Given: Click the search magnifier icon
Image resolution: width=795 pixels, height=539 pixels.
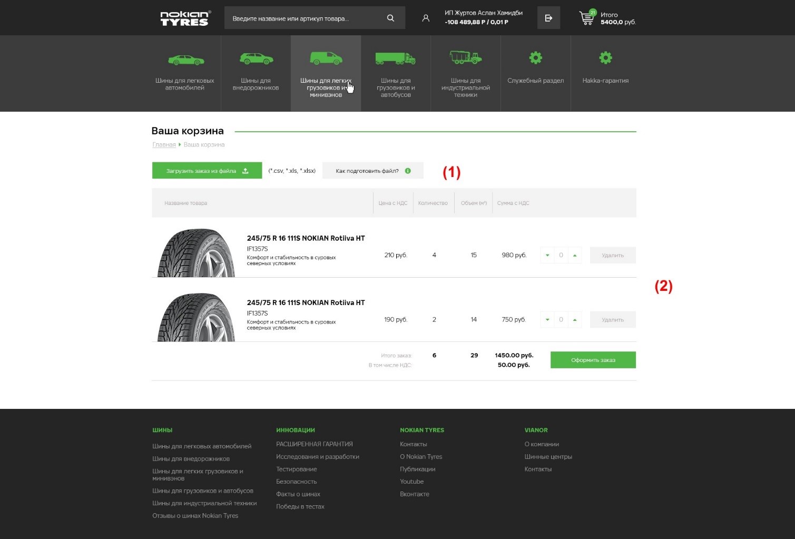Looking at the screenshot, I should (390, 18).
